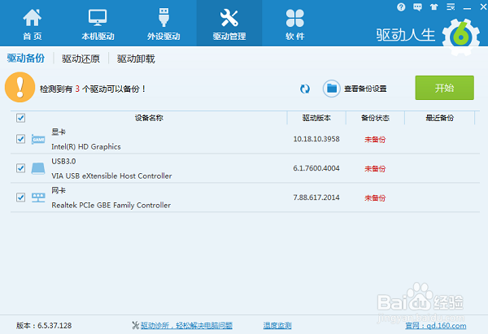
Task: Open the feedback chat bubble icon
Action: [417, 7]
